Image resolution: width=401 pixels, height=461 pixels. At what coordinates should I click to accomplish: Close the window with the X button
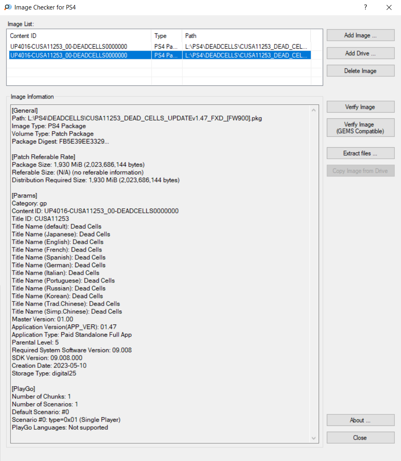coord(389,7)
